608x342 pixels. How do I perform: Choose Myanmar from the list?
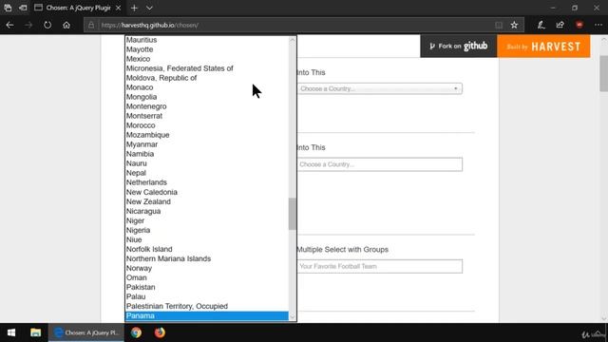coord(207,144)
